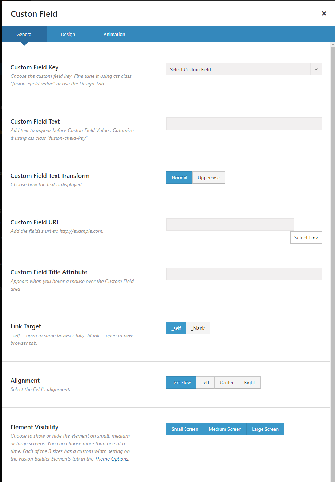
Task: Select Normal text transform
Action: click(x=179, y=178)
